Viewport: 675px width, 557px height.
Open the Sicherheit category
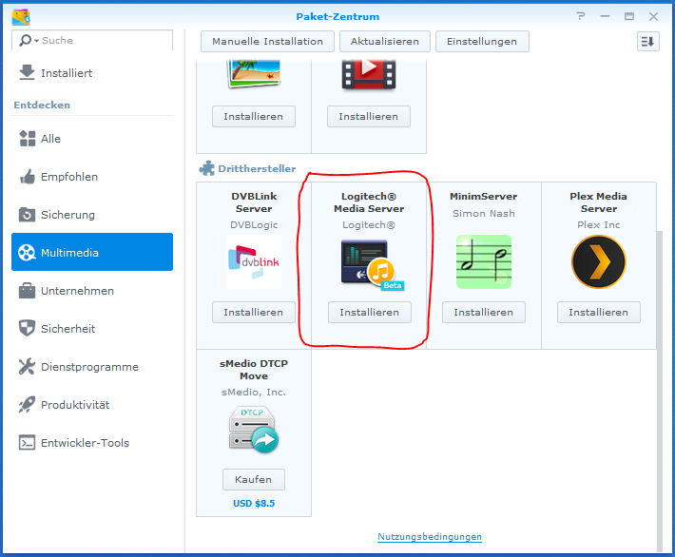tap(92, 329)
